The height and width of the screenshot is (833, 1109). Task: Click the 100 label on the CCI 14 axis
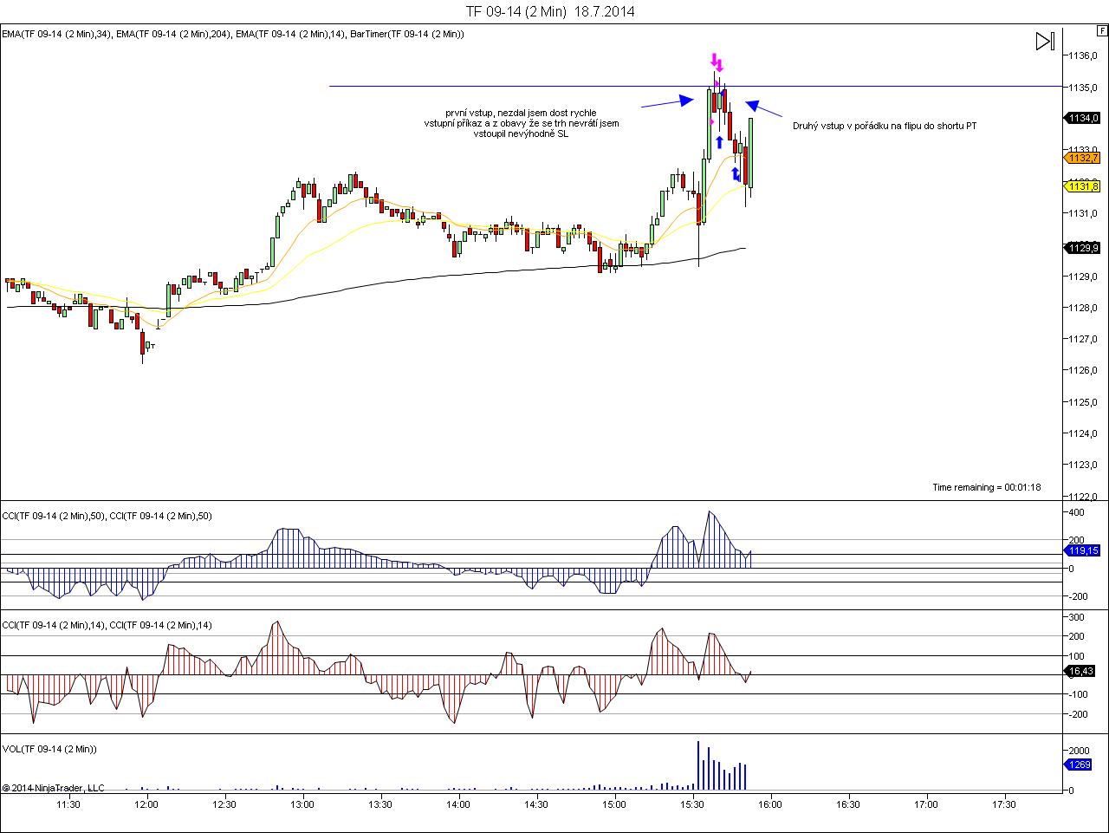1076,656
